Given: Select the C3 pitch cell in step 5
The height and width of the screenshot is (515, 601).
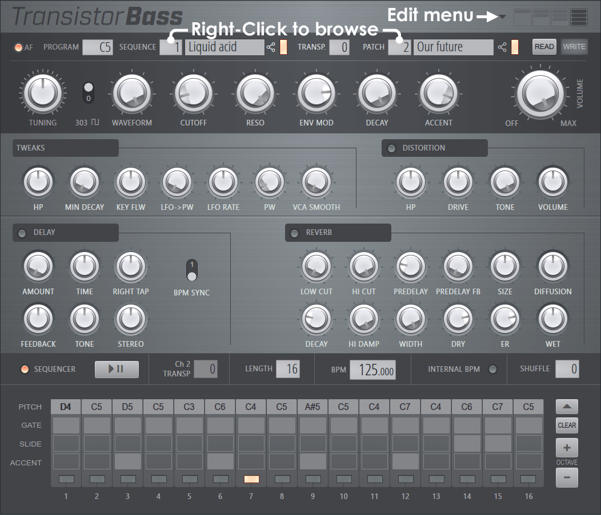Looking at the screenshot, I should click(189, 407).
